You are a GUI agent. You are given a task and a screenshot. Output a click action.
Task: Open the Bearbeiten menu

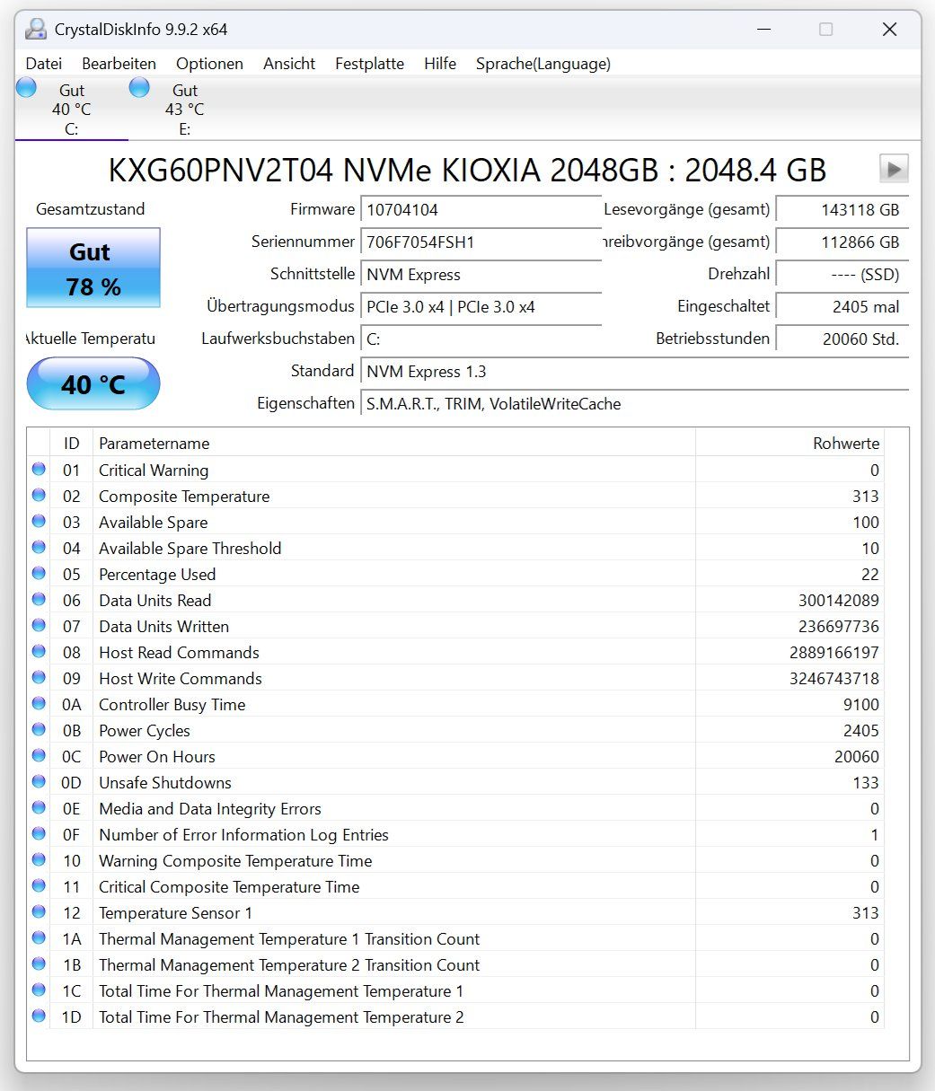pyautogui.click(x=119, y=64)
